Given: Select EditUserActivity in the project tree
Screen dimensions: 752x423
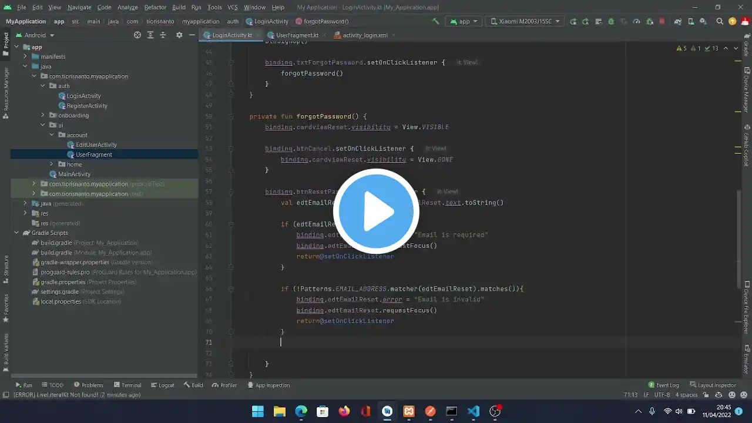Looking at the screenshot, I should 96,145.
